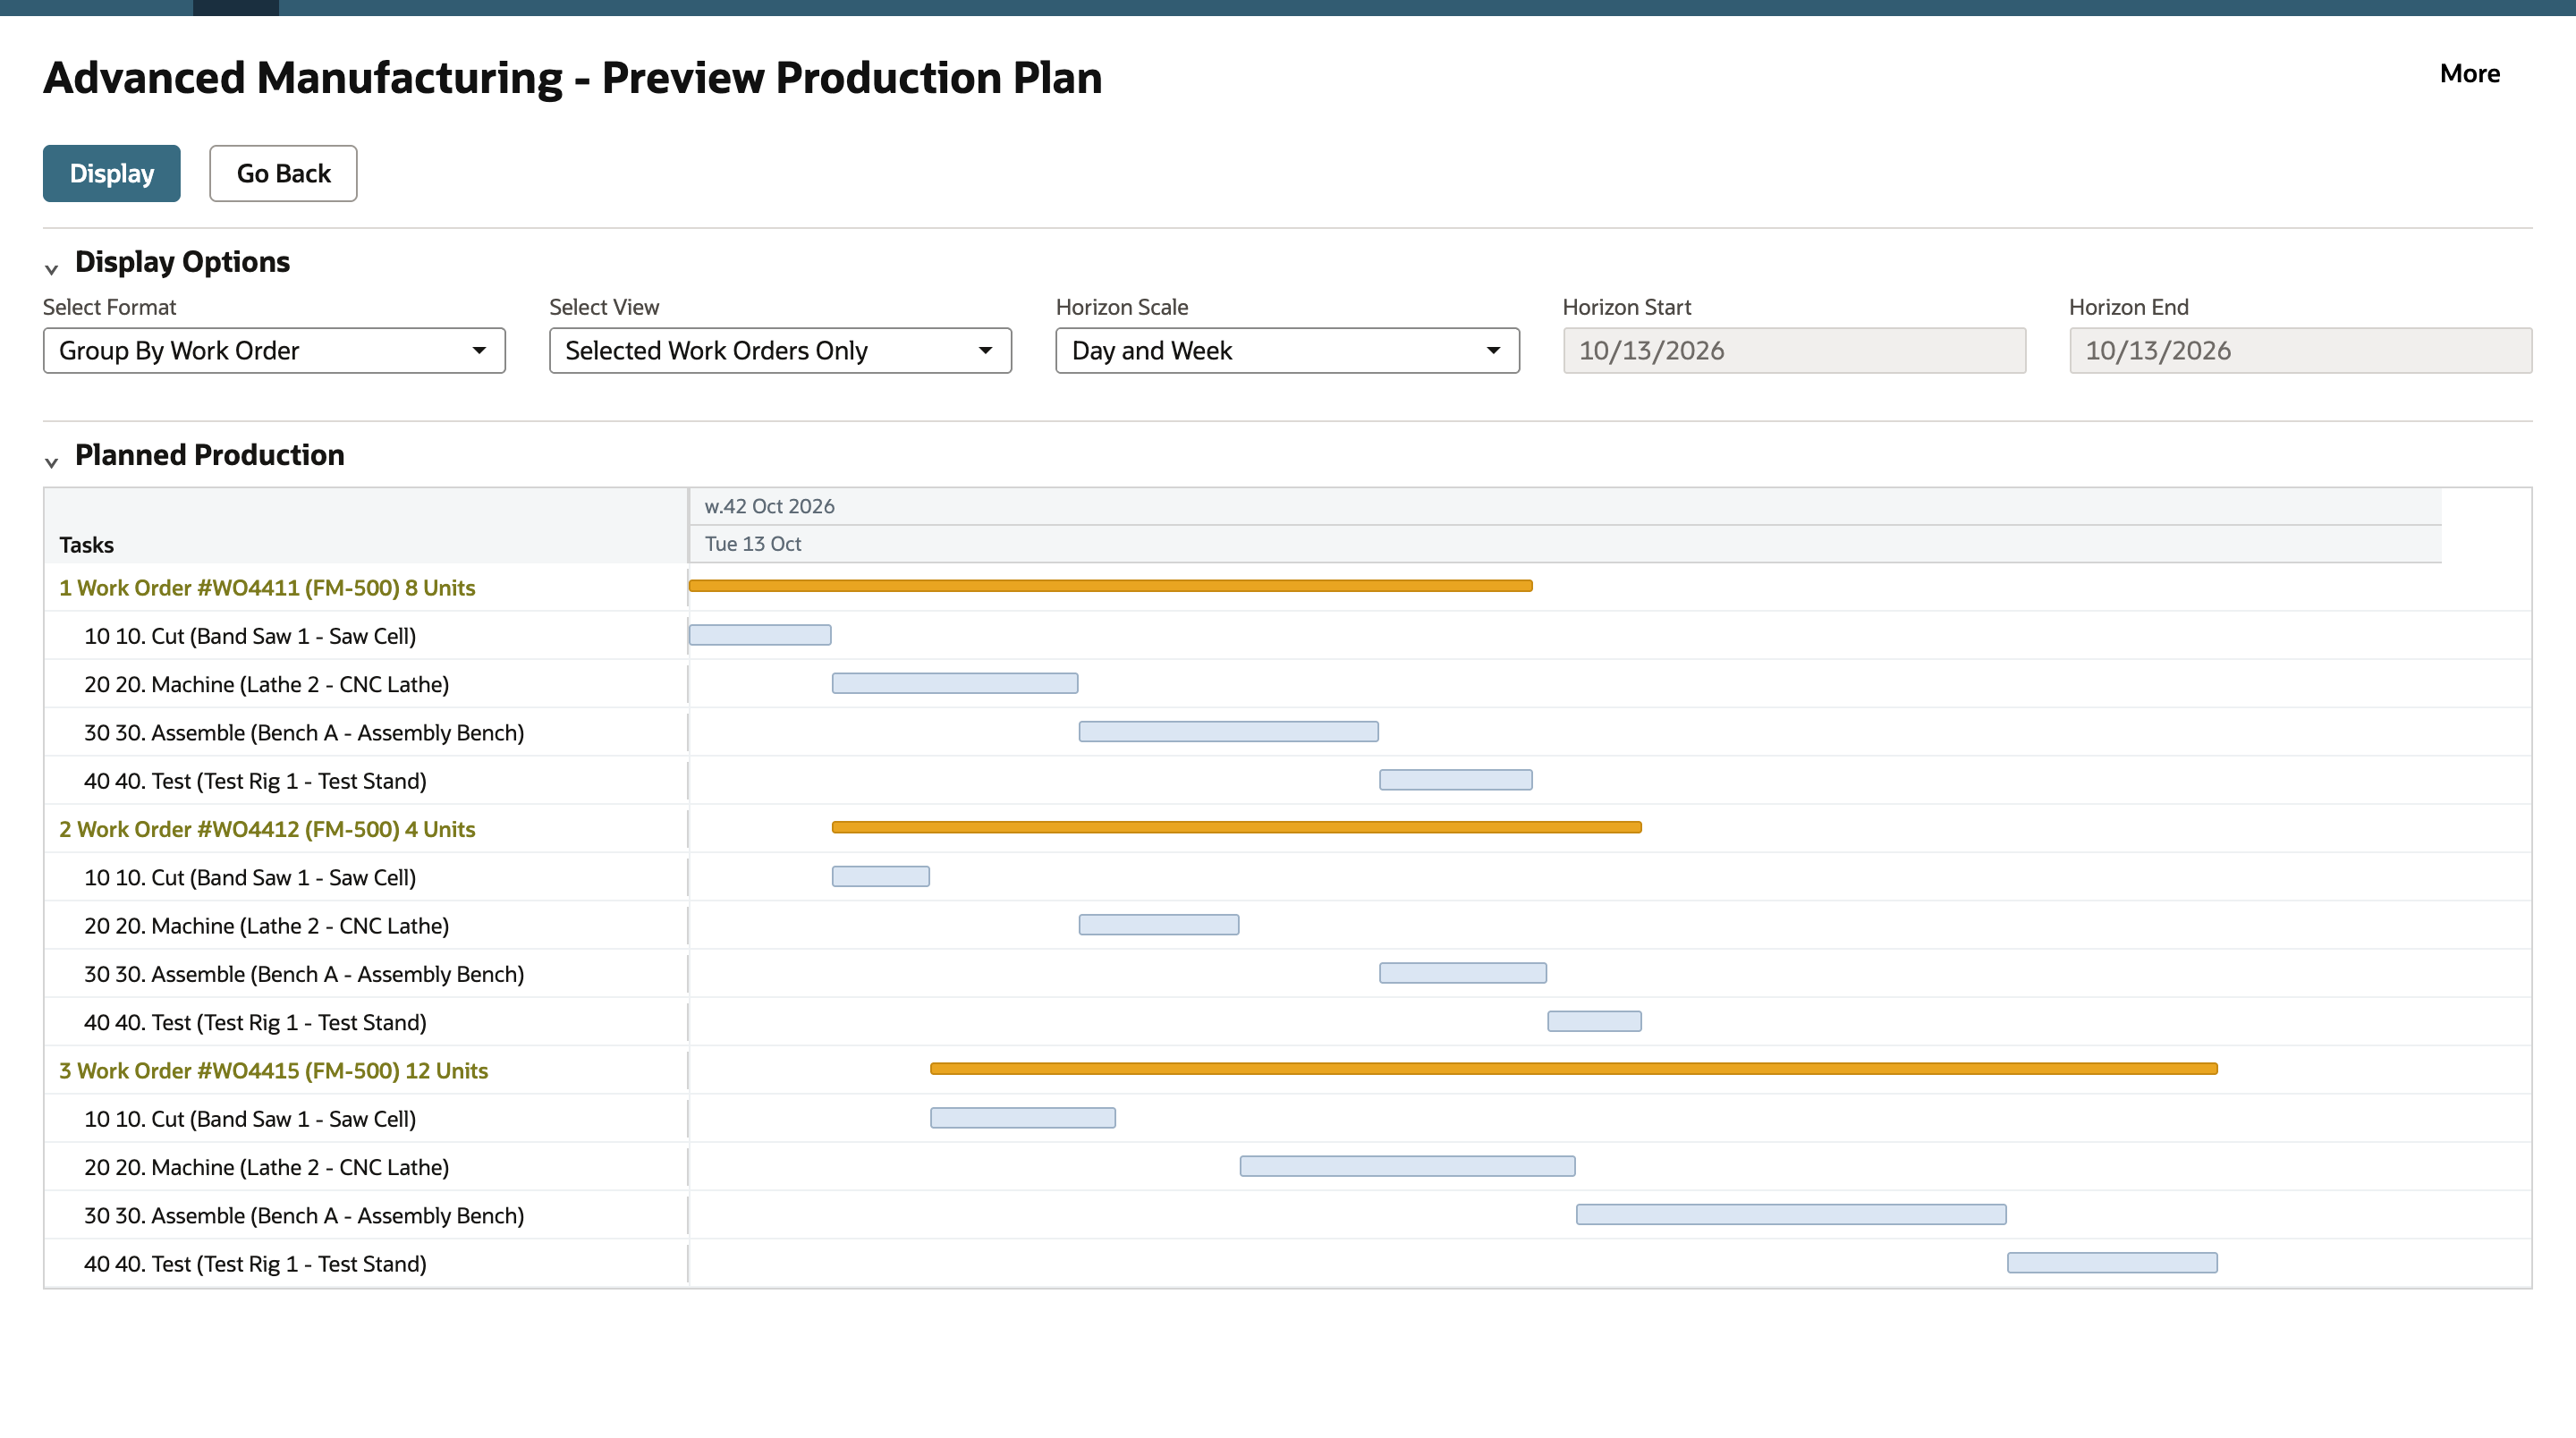Click the Horizon End date field
This screenshot has width=2576, height=1438.
(2300, 351)
